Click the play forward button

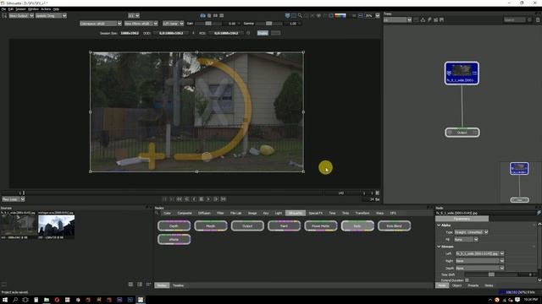pos(208,199)
